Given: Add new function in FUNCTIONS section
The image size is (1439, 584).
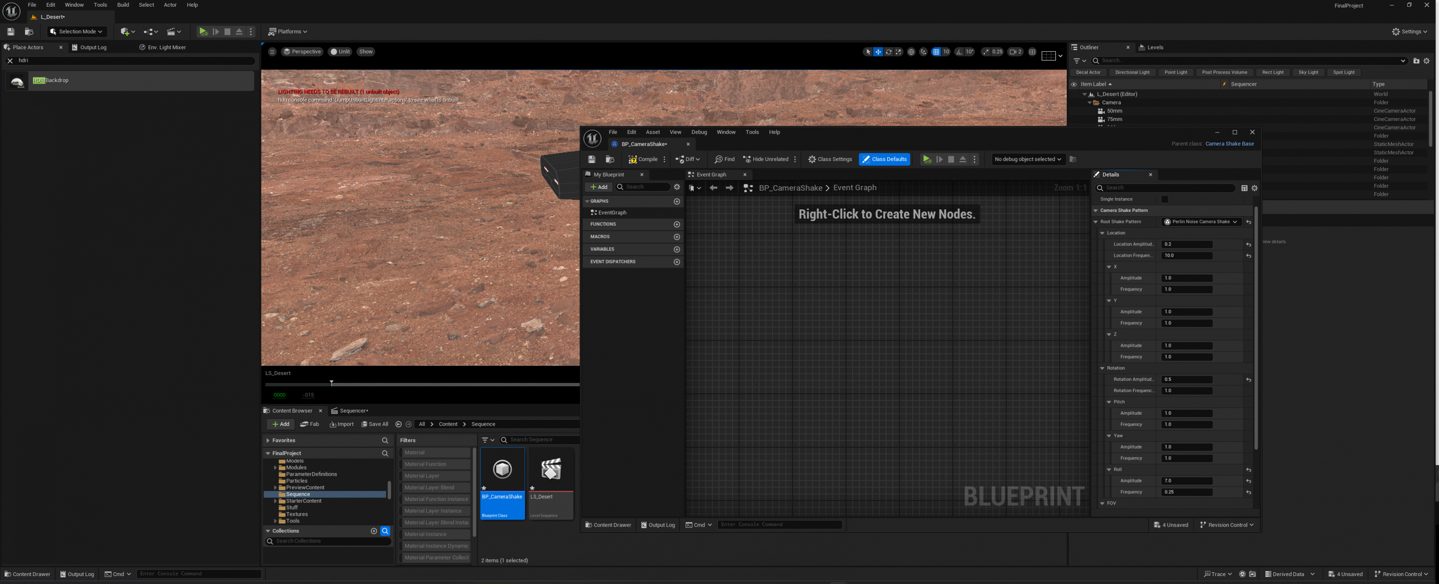Looking at the screenshot, I should (x=676, y=224).
